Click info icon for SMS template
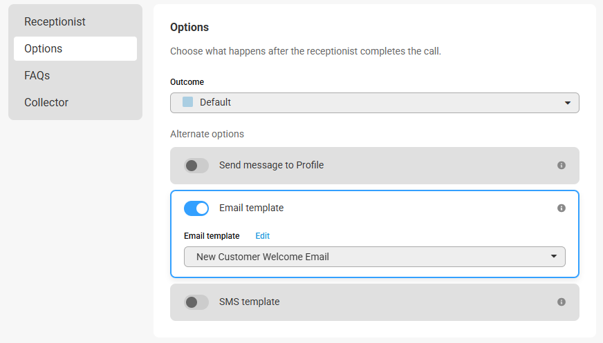This screenshot has width=603, height=343. coord(561,302)
